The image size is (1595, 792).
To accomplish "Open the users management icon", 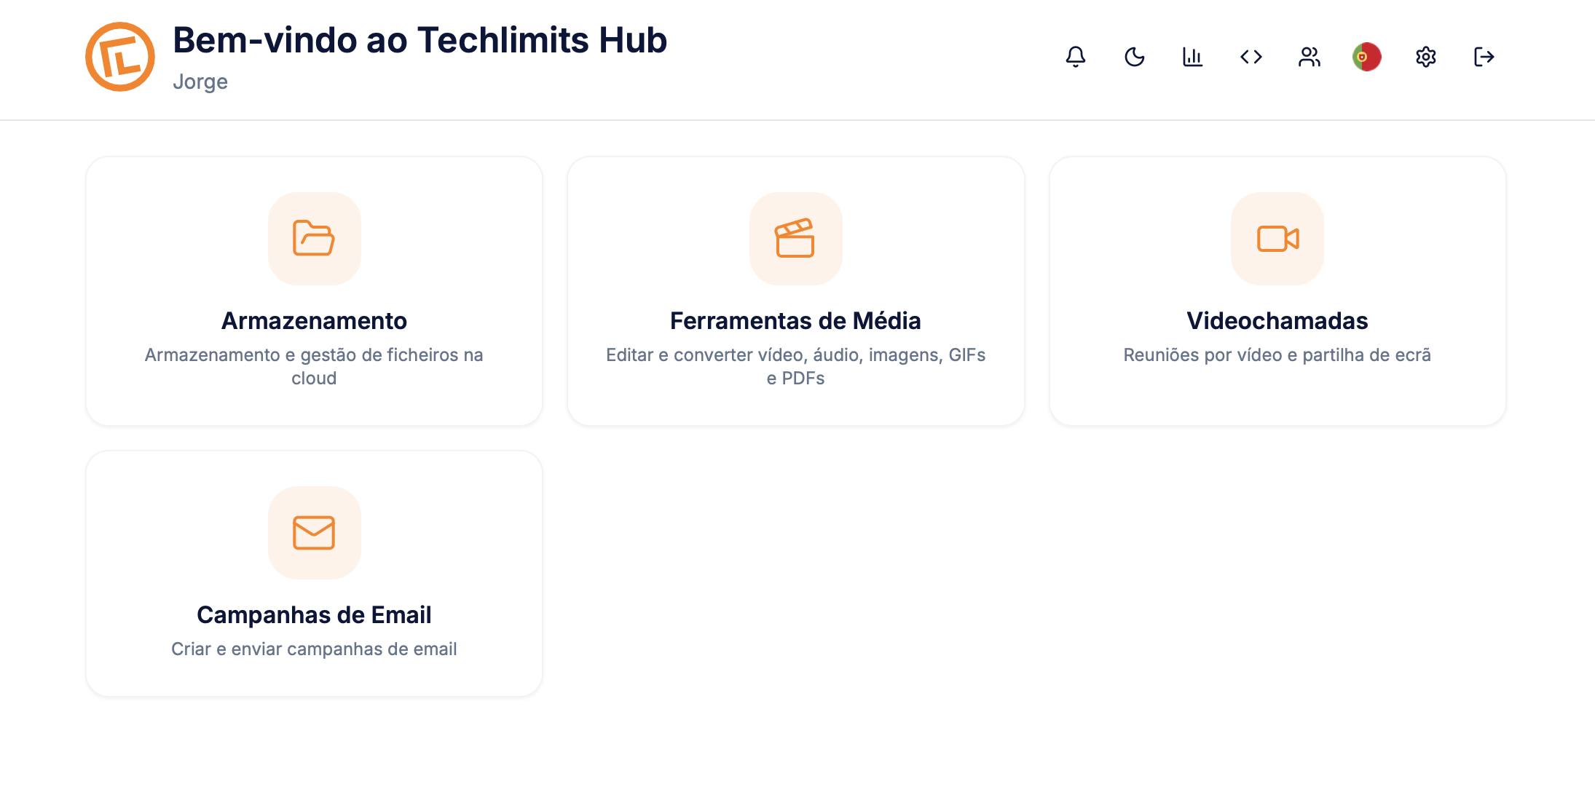I will 1309,57.
